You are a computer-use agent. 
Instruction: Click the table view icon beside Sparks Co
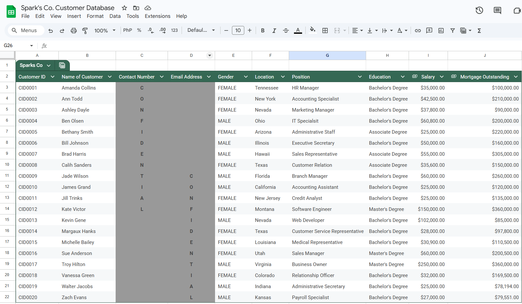(62, 66)
